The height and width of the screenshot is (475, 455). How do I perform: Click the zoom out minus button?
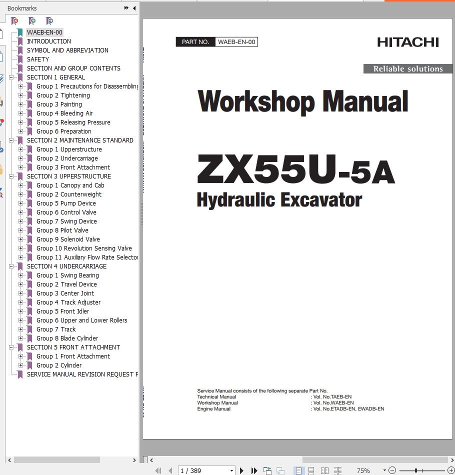pyautogui.click(x=392, y=470)
